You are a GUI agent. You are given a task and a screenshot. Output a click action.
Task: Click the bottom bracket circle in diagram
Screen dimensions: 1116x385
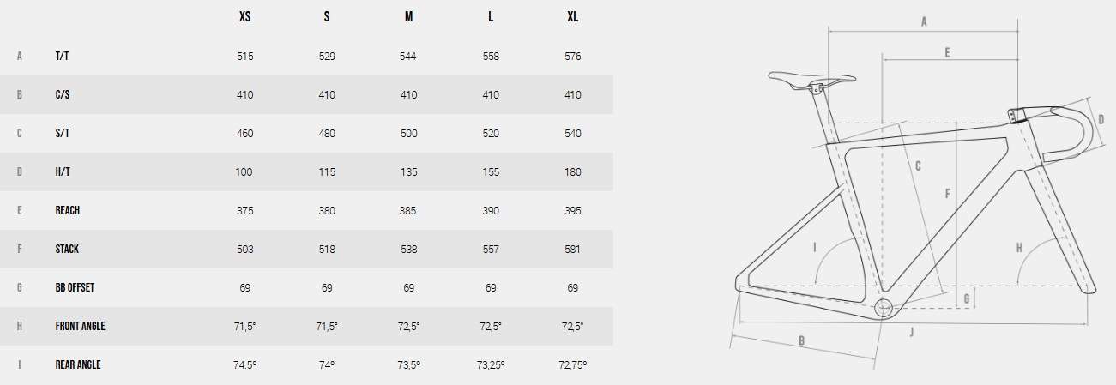point(883,310)
